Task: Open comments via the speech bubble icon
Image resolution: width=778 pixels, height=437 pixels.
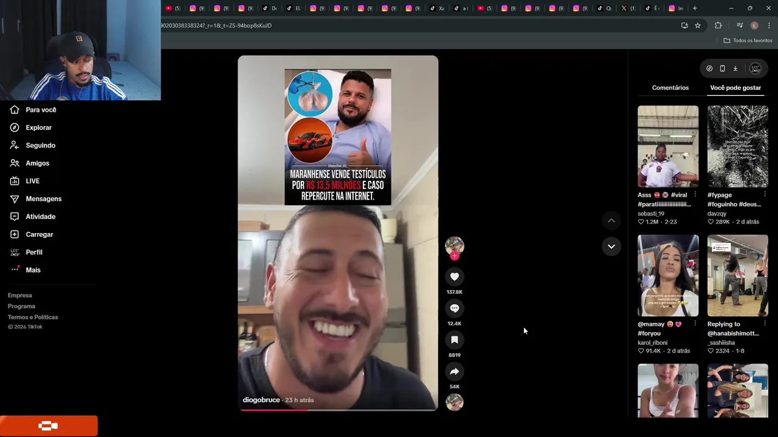Action: [x=454, y=308]
